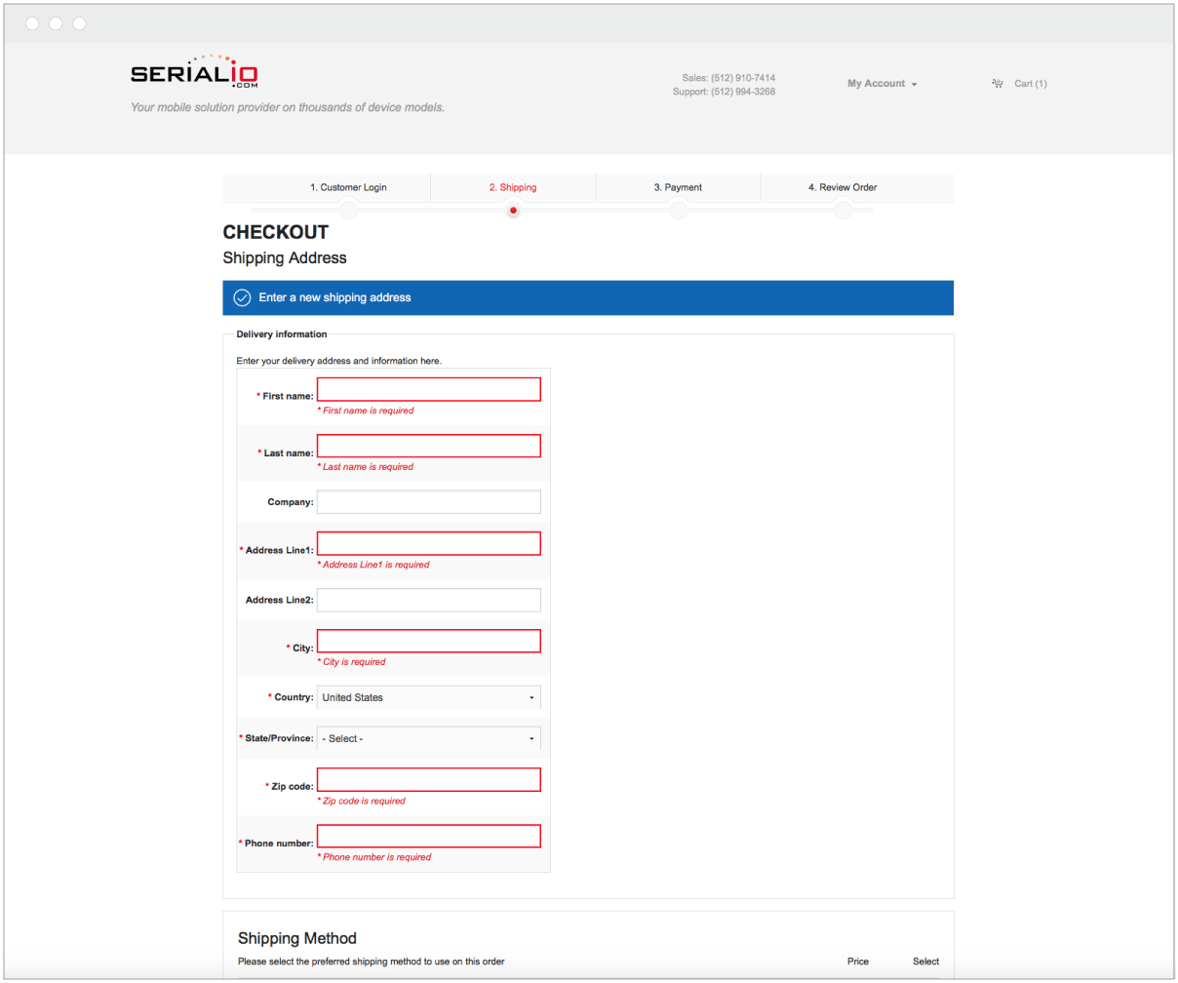
Task: Click the SerialIO.com logo
Action: click(x=194, y=72)
